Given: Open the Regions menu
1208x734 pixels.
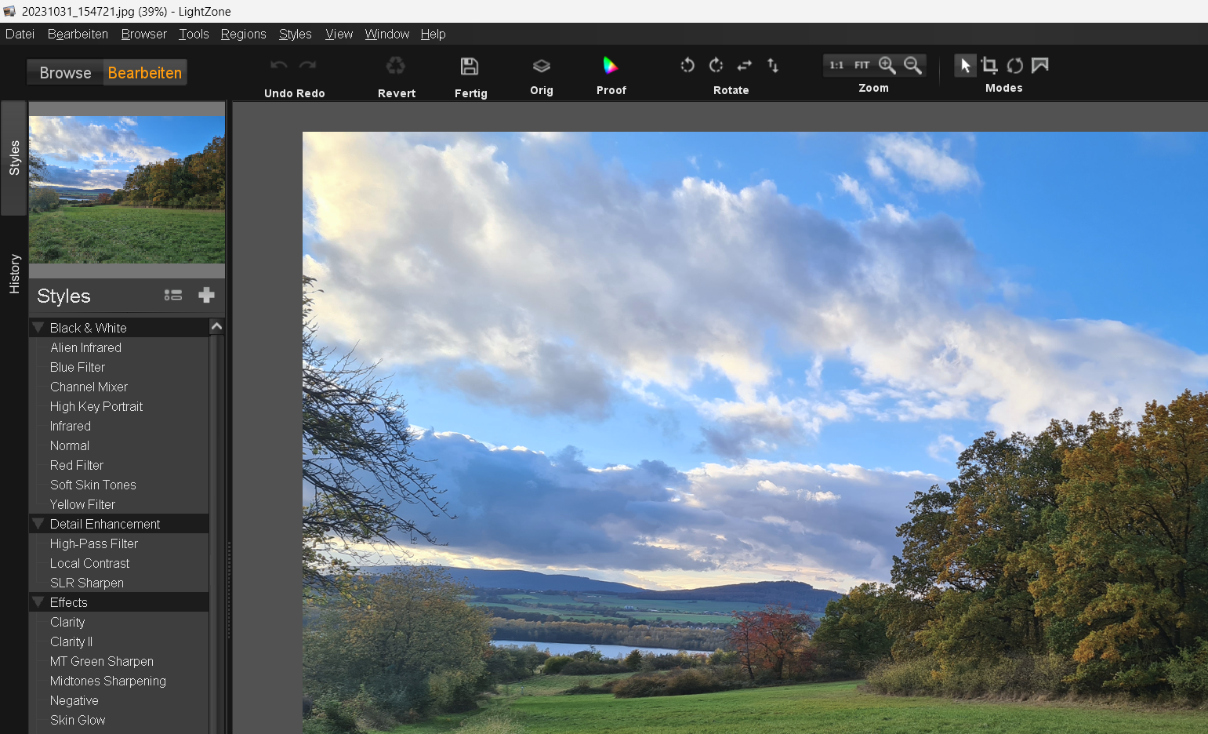Looking at the screenshot, I should [x=243, y=35].
